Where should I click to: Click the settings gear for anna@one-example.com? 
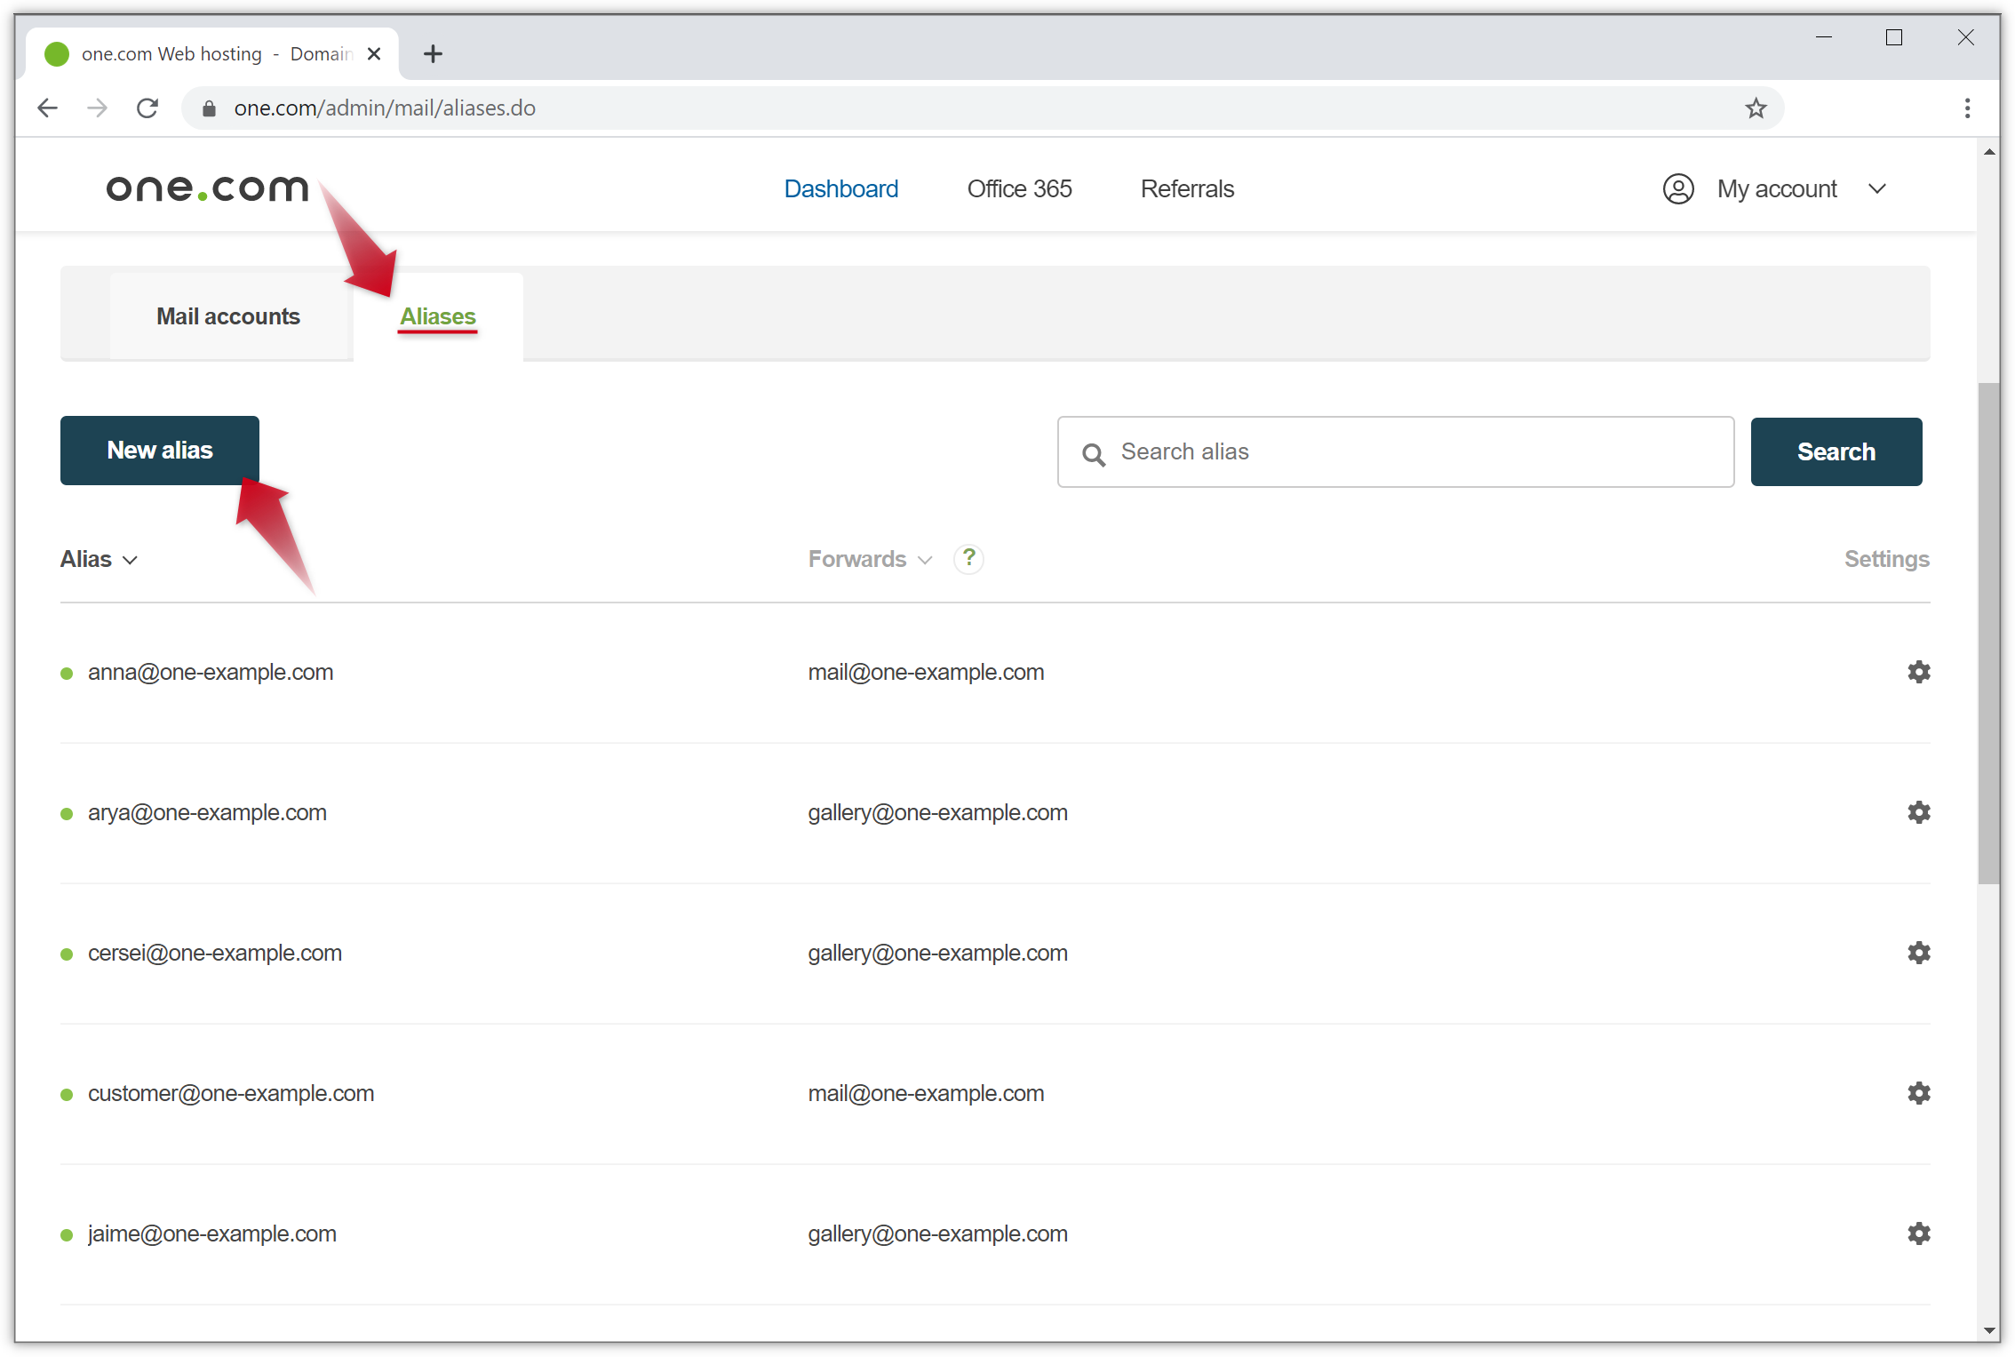1920,671
